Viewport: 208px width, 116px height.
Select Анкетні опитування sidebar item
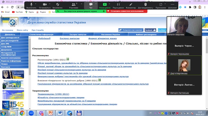click(x=14, y=58)
